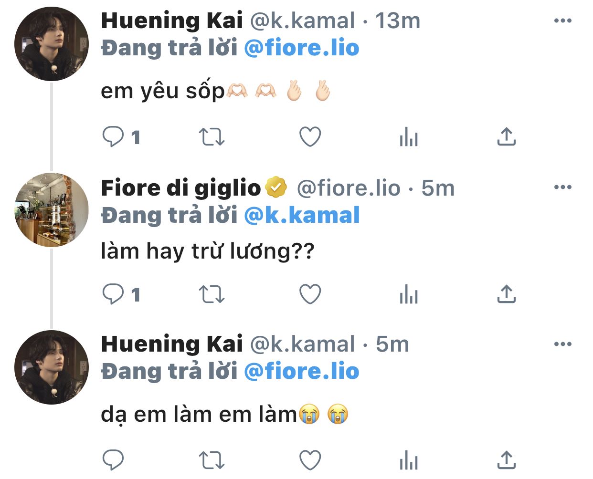Share Fiore di giglio's tweet

coord(506,294)
